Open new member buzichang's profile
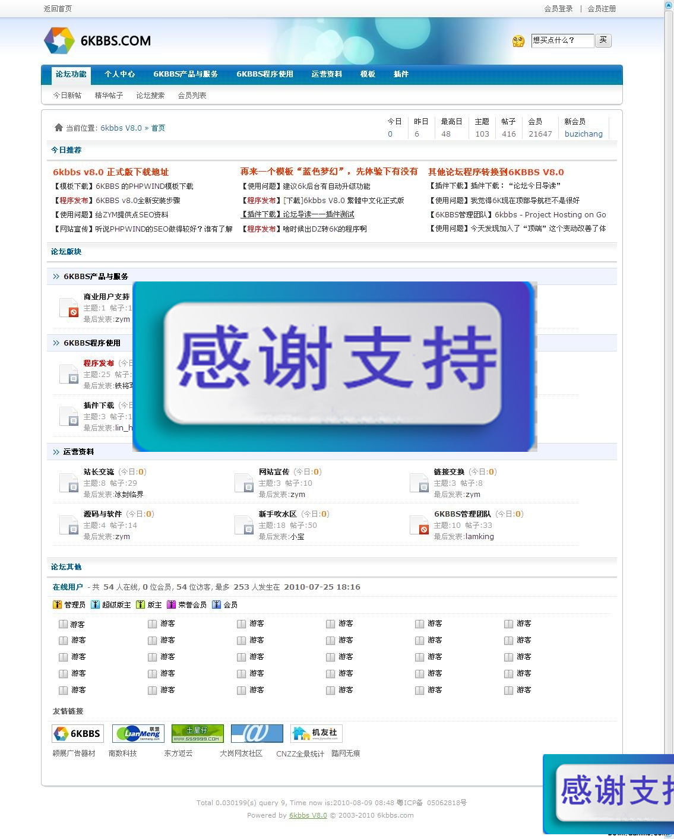The height and width of the screenshot is (839, 674). pos(583,134)
